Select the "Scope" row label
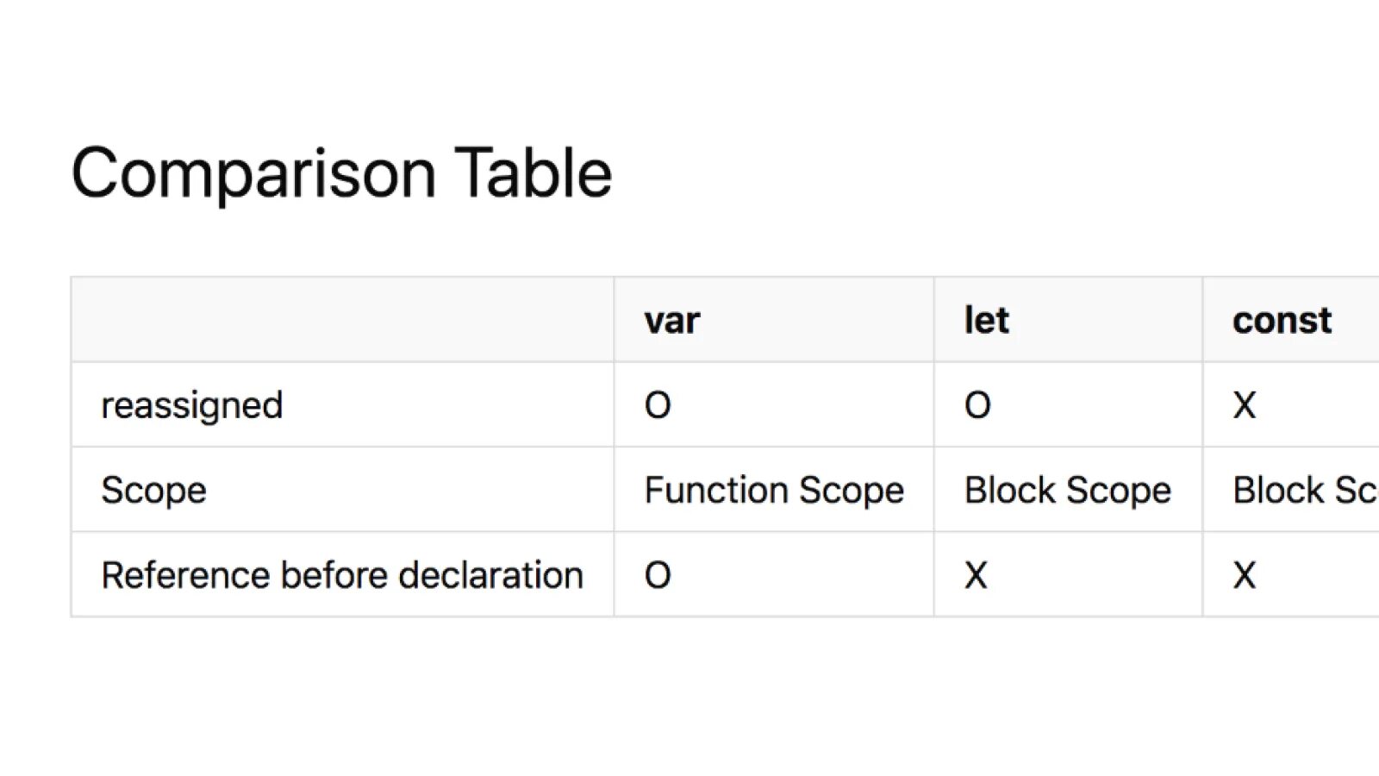The height and width of the screenshot is (776, 1379). click(153, 491)
